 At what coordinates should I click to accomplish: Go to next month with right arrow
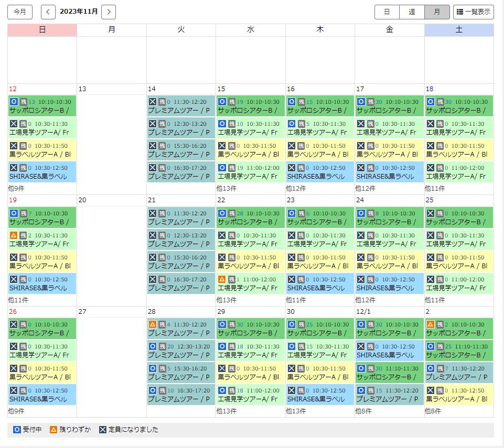pyautogui.click(x=109, y=12)
